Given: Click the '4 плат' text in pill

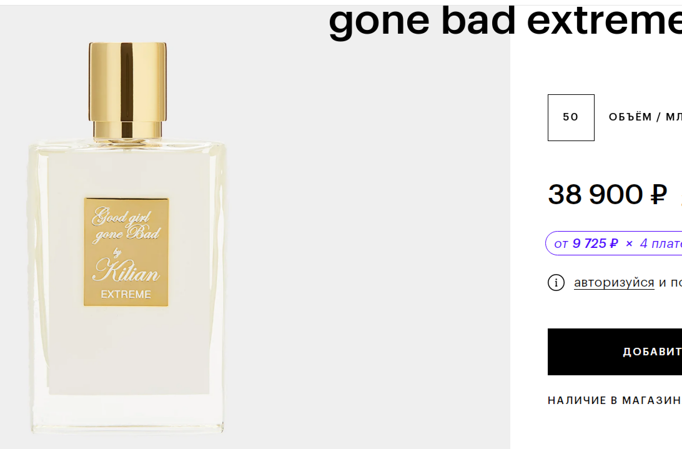Looking at the screenshot, I should [x=661, y=243].
